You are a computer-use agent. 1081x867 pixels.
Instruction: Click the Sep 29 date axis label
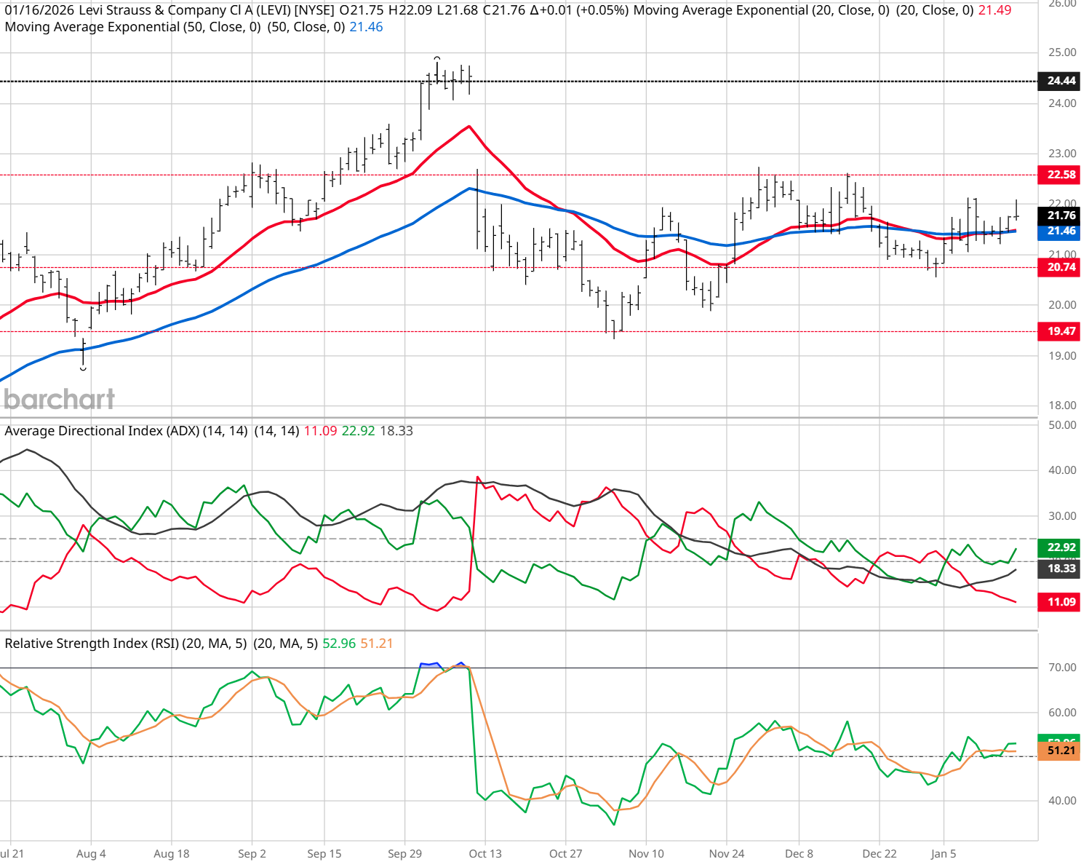404,854
